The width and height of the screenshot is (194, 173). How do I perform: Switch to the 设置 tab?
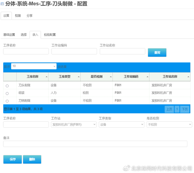click(6, 16)
